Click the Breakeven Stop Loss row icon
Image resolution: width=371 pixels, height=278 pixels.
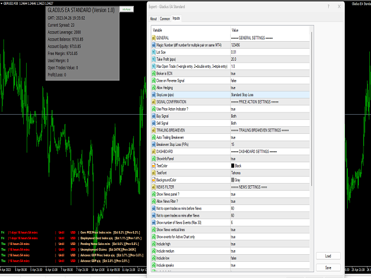point(153,144)
